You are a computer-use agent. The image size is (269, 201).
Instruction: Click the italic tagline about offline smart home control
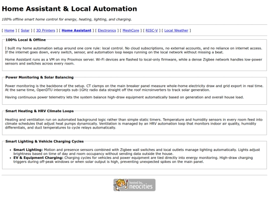(x=67, y=19)
